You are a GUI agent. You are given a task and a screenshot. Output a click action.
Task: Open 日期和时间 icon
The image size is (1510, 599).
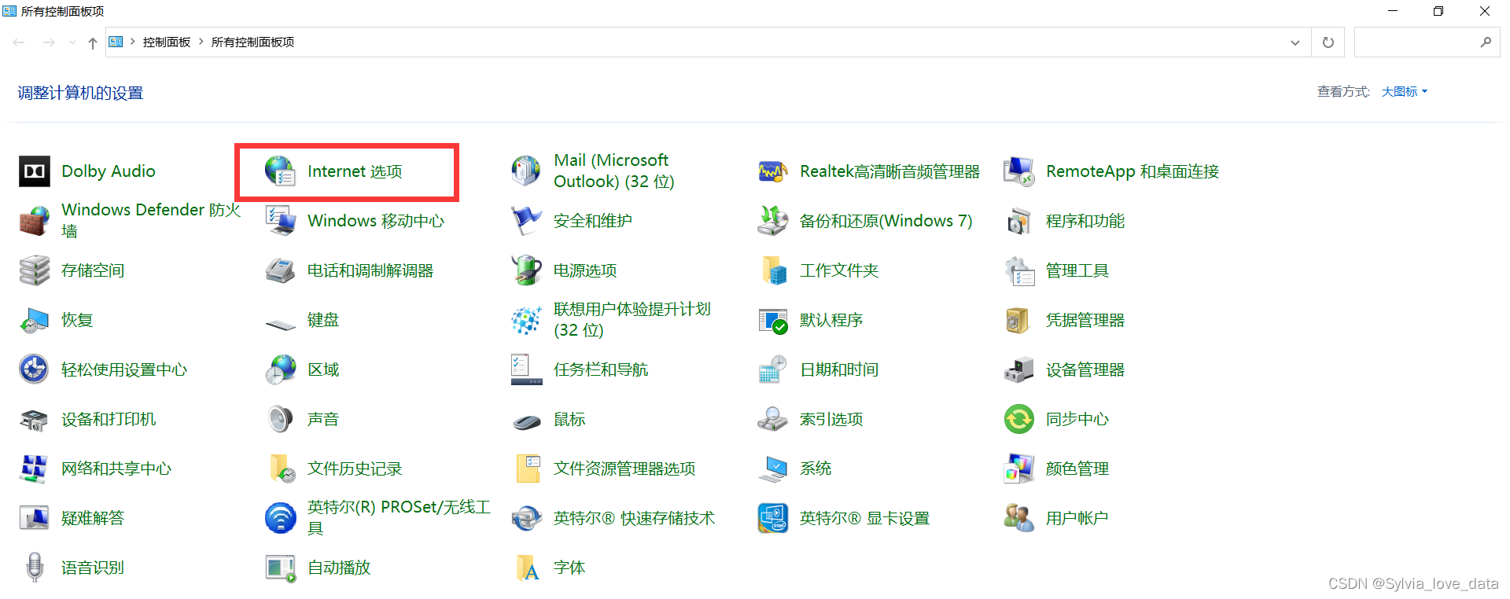[773, 369]
